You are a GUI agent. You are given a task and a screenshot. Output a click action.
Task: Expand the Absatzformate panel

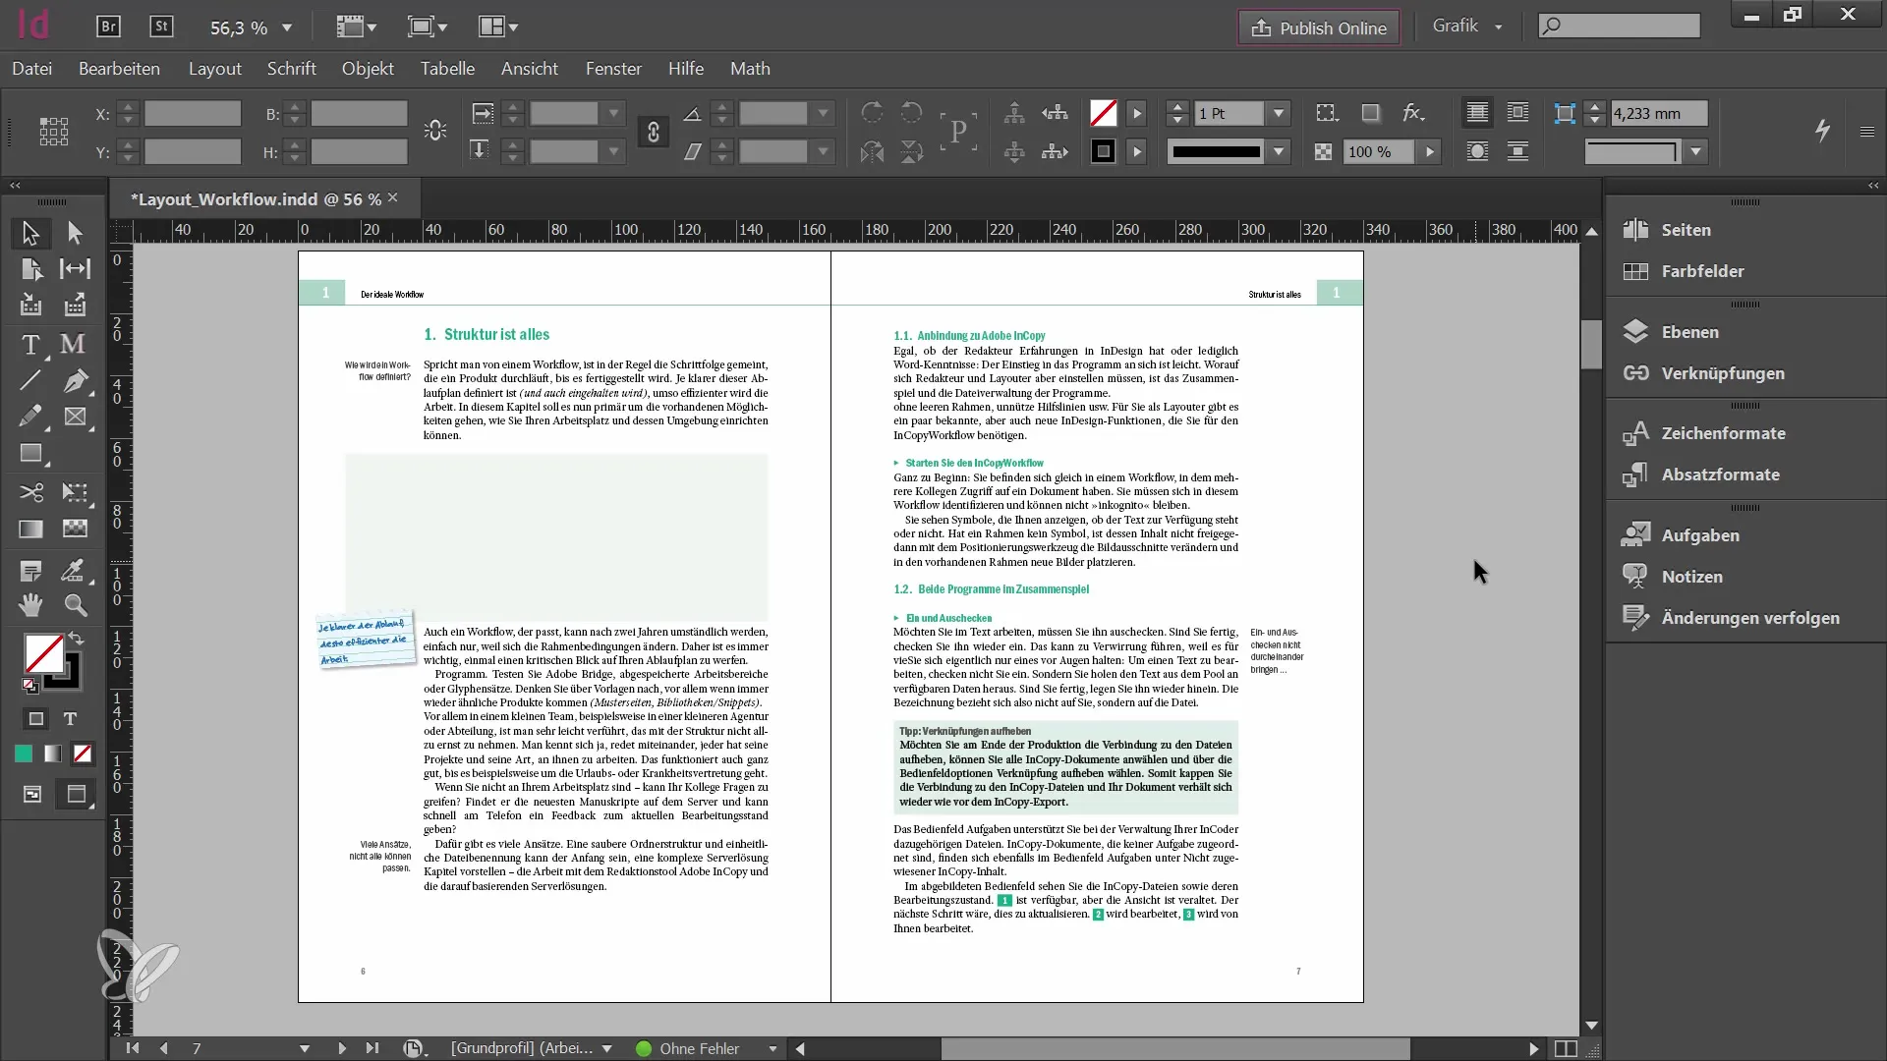click(x=1721, y=473)
